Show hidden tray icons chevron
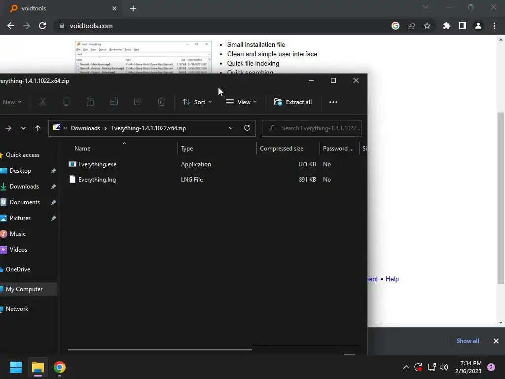 406,367
